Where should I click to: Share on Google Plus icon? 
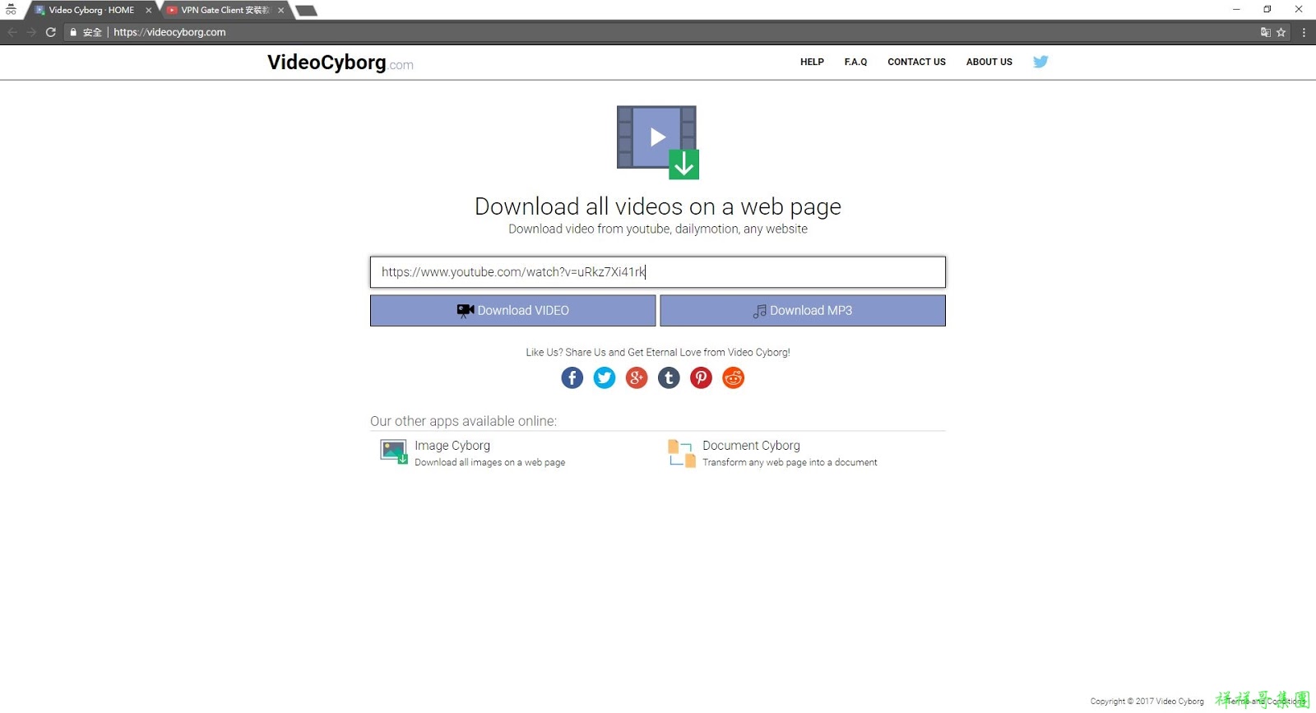tap(637, 377)
